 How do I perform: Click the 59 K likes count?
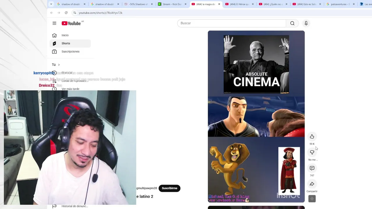(x=312, y=144)
